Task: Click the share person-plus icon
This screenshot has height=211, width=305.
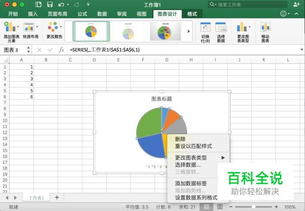Action: 297,4
